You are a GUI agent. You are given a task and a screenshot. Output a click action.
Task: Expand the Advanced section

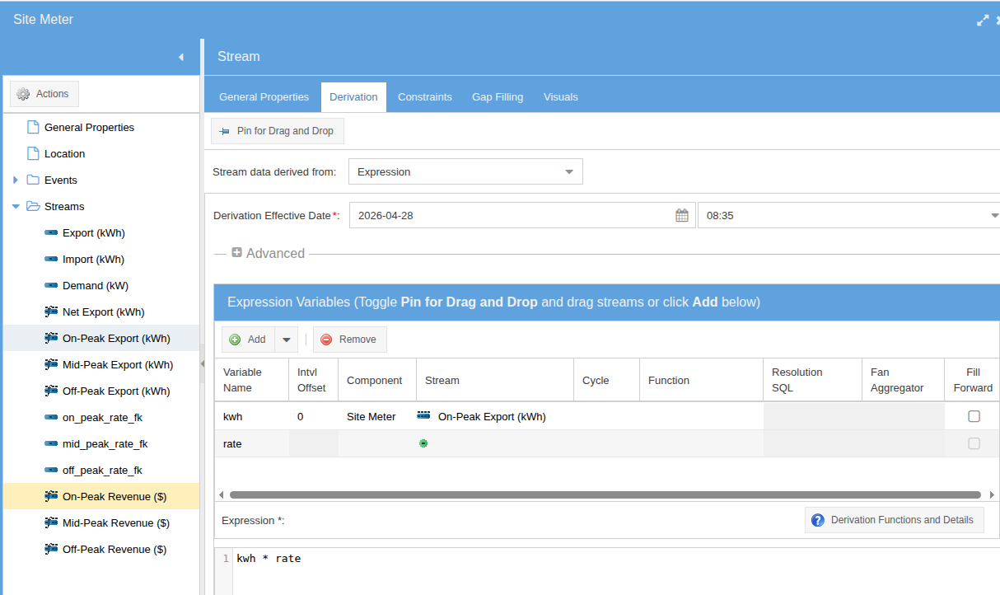(x=236, y=253)
